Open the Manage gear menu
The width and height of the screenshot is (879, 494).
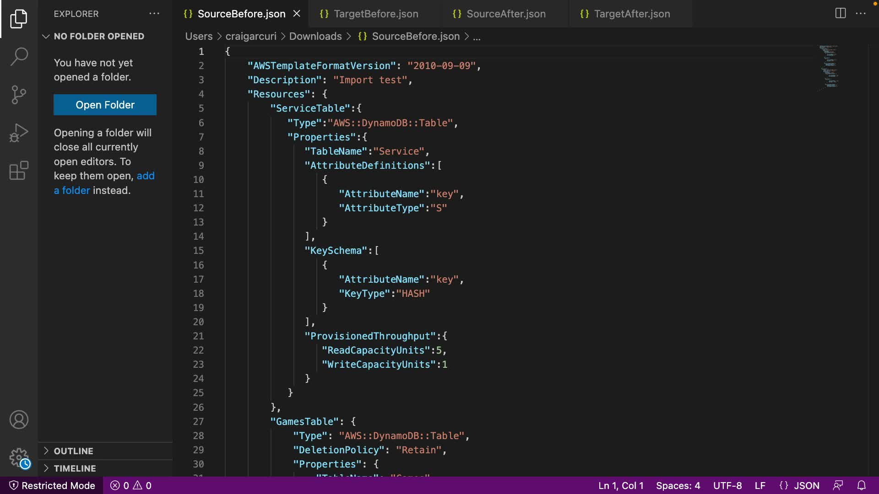[x=19, y=457]
